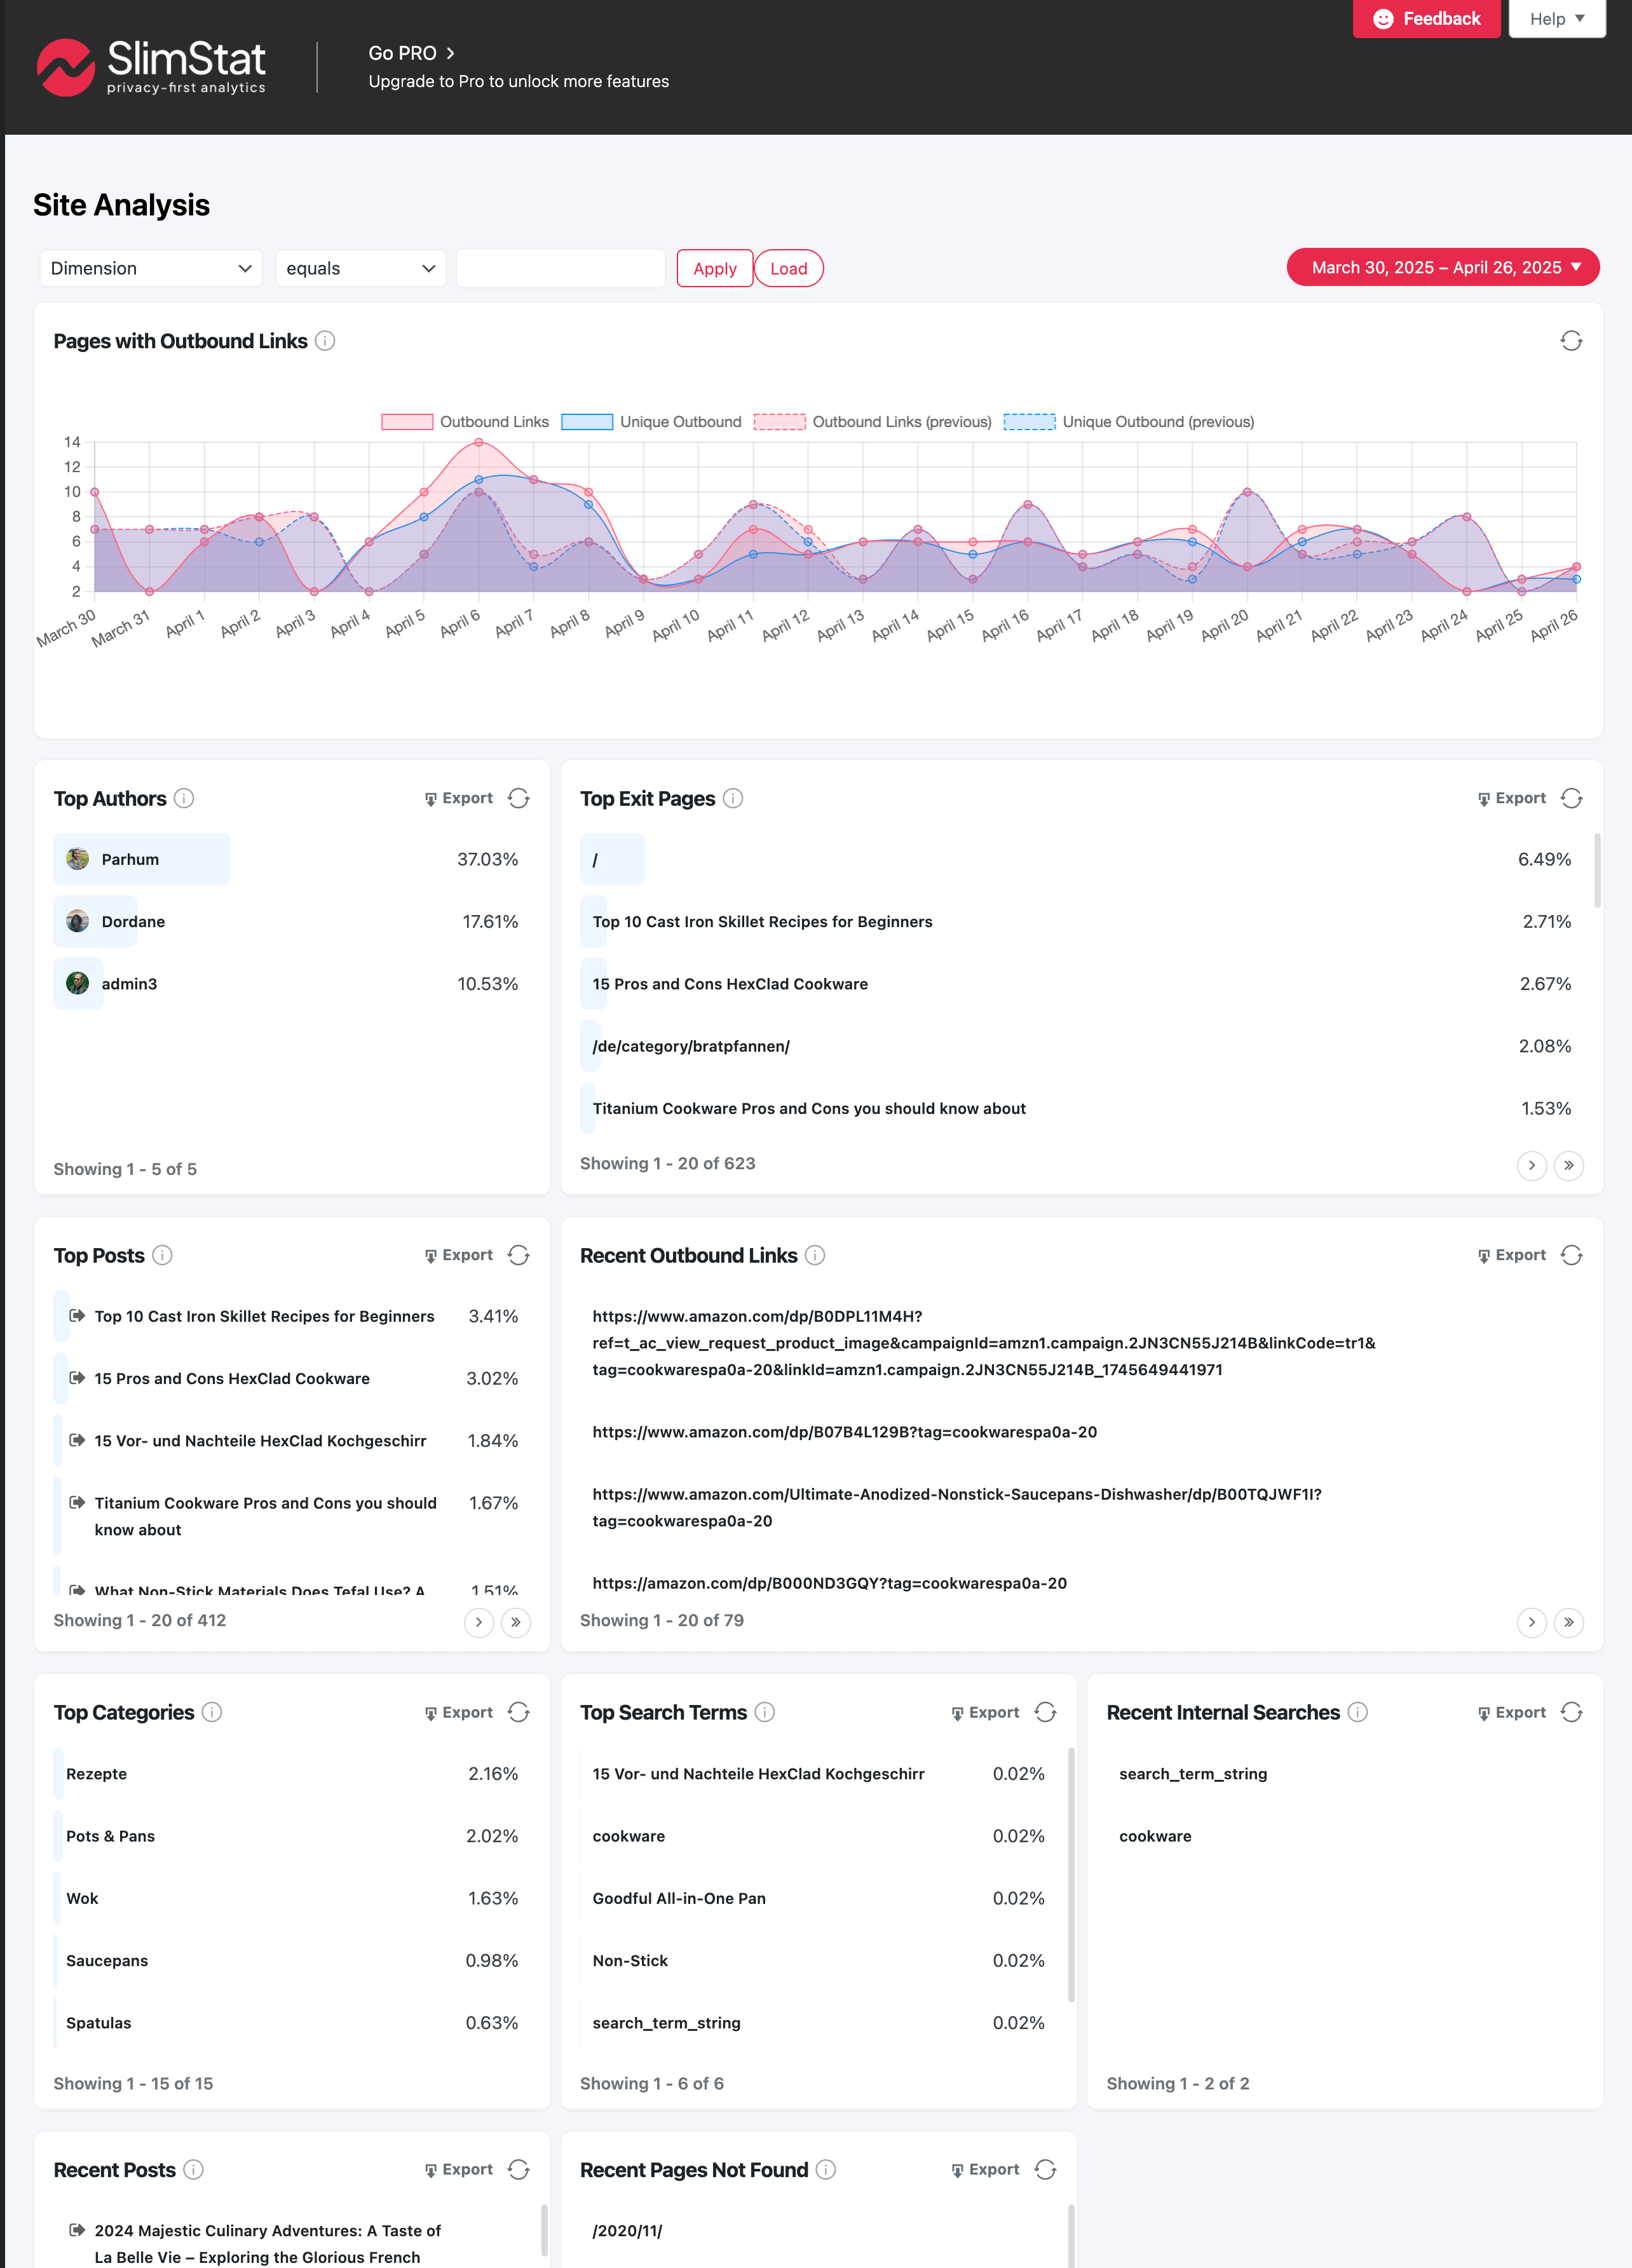Open the Dimension dropdown
Image resolution: width=1632 pixels, height=2268 pixels.
tap(151, 268)
